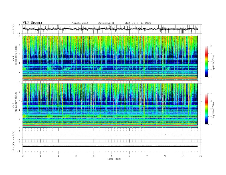Click time axis tick label "1"
The width and height of the screenshot is (226, 175).
[x=40, y=156]
